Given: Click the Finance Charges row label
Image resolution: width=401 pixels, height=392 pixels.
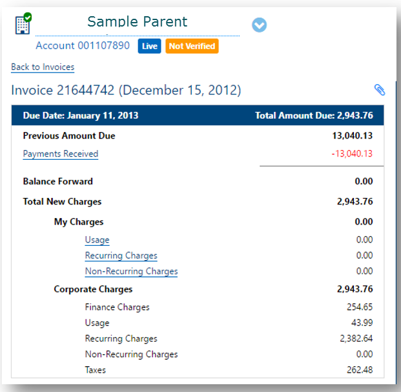Looking at the screenshot, I should [x=117, y=307].
